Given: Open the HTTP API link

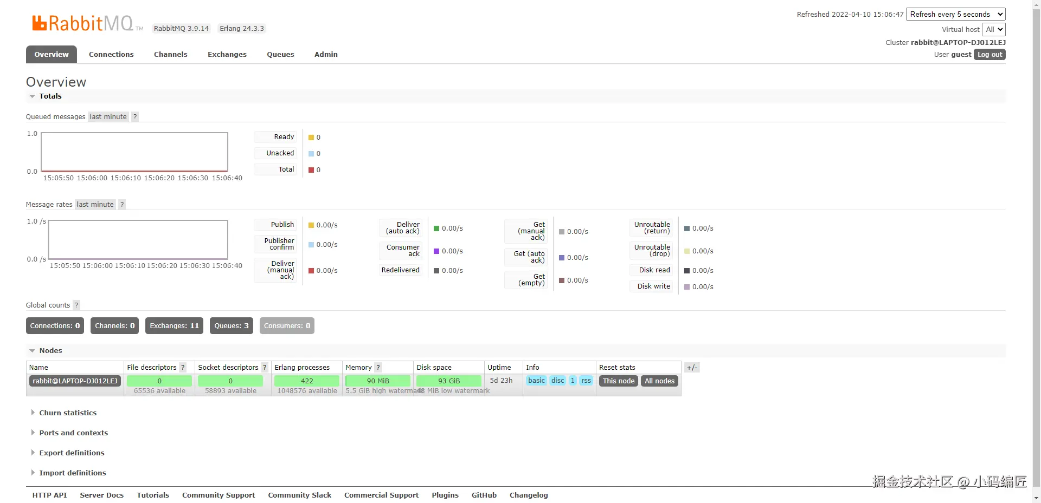Looking at the screenshot, I should [50, 495].
